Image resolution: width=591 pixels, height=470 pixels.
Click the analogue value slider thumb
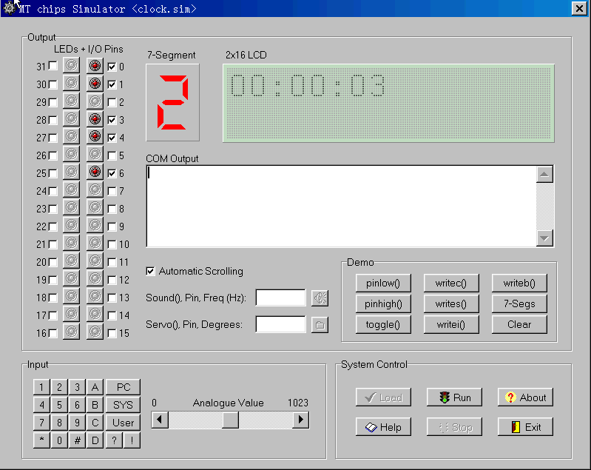[x=230, y=420]
